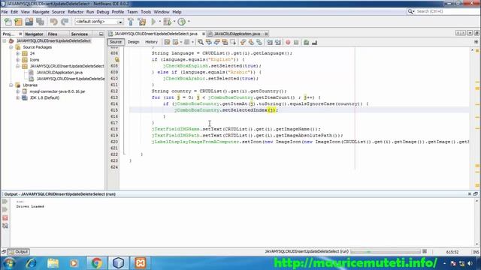Open the Tools menu

click(x=146, y=12)
